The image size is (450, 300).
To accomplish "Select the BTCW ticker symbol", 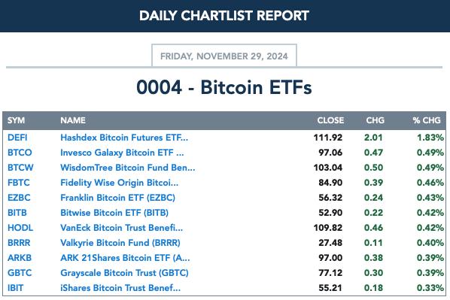I will (x=20, y=168).
